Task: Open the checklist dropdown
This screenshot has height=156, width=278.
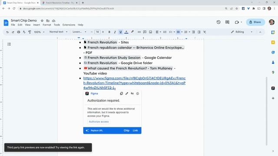Action: [172, 32]
